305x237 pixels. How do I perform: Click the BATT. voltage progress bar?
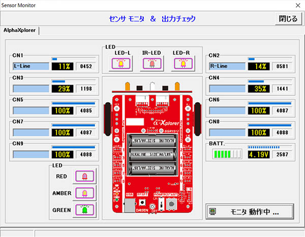270,147
